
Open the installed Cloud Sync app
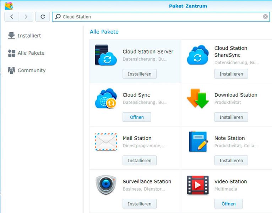[x=137, y=117]
